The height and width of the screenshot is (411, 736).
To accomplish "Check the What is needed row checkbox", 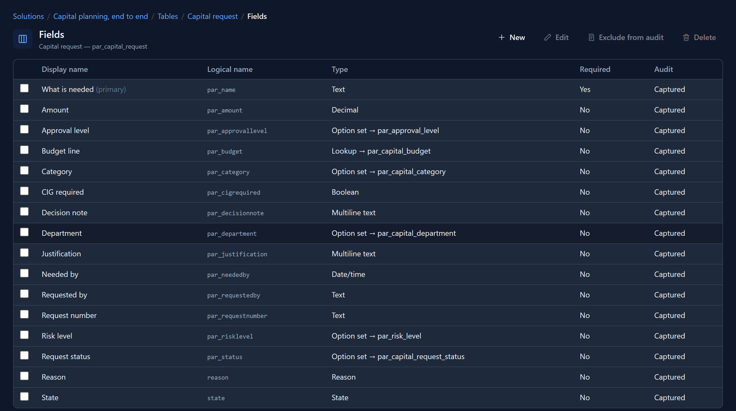I will pyautogui.click(x=24, y=88).
